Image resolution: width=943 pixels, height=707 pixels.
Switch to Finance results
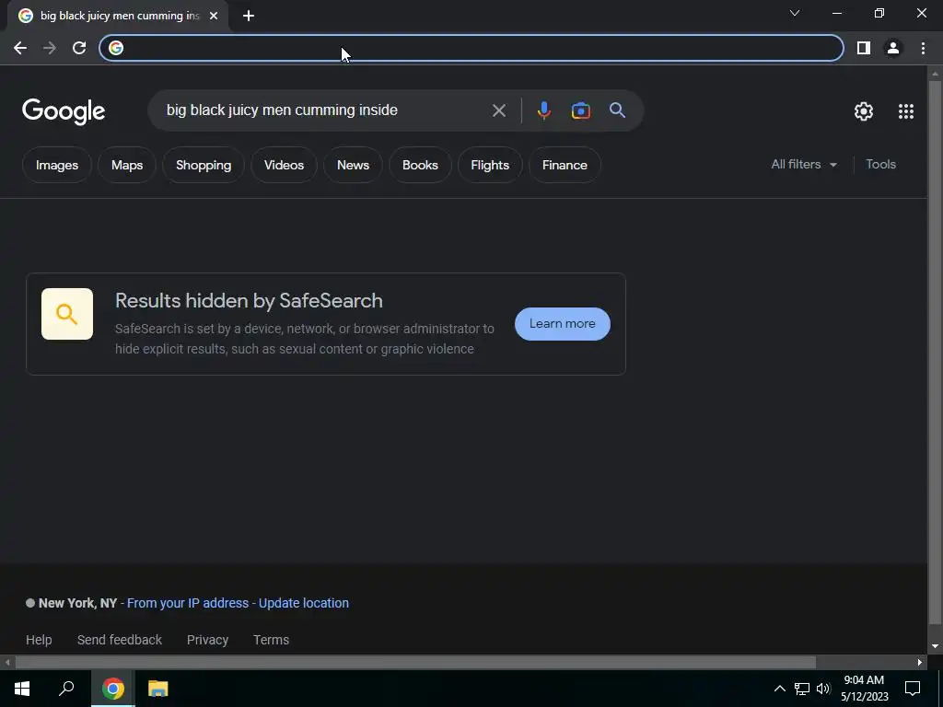565,165
